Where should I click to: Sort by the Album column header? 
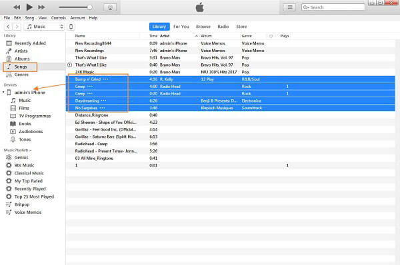pyautogui.click(x=206, y=36)
